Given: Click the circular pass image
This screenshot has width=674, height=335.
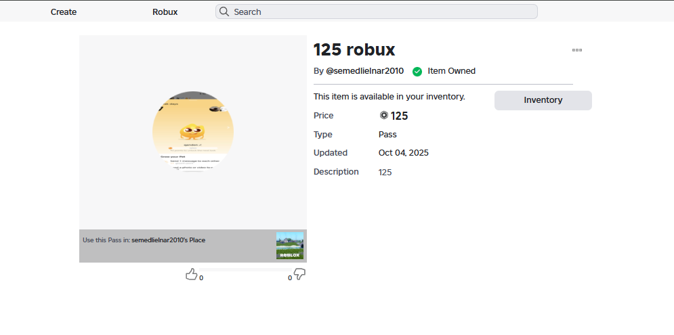Looking at the screenshot, I should pos(193,131).
